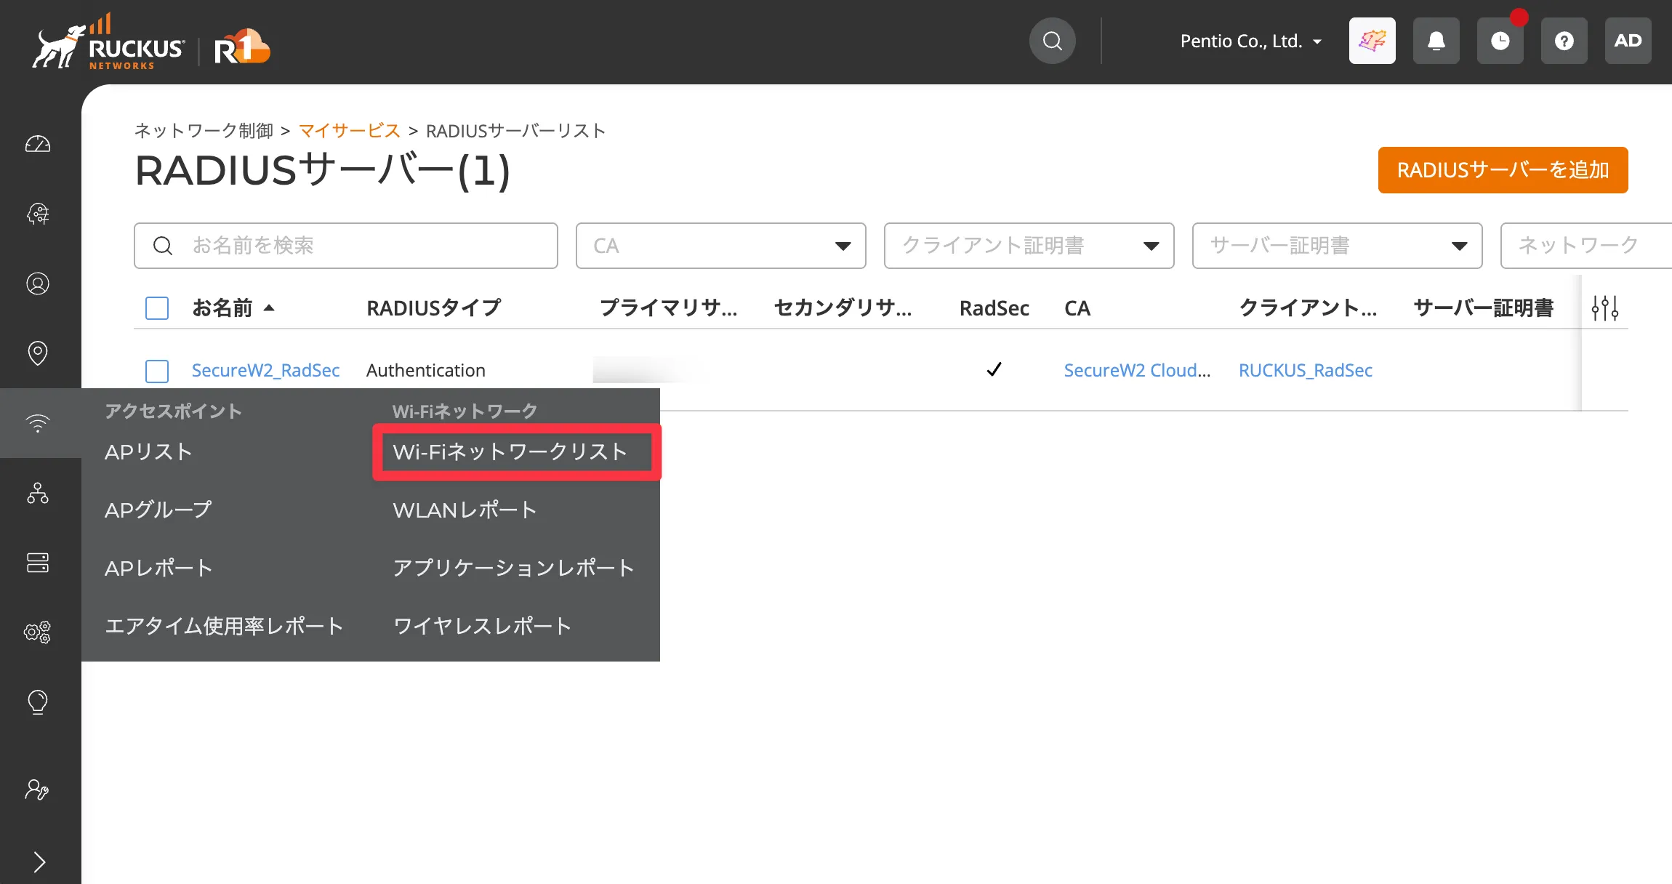Screen dimensions: 1672x884
Task: Open the AI assurance head icon in sidebar
Action: pos(38,214)
